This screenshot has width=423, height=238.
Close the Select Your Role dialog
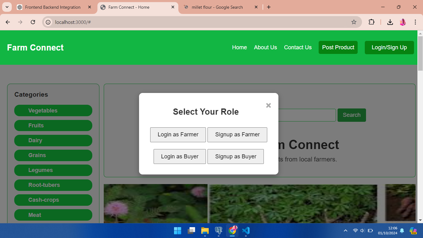pyautogui.click(x=268, y=106)
